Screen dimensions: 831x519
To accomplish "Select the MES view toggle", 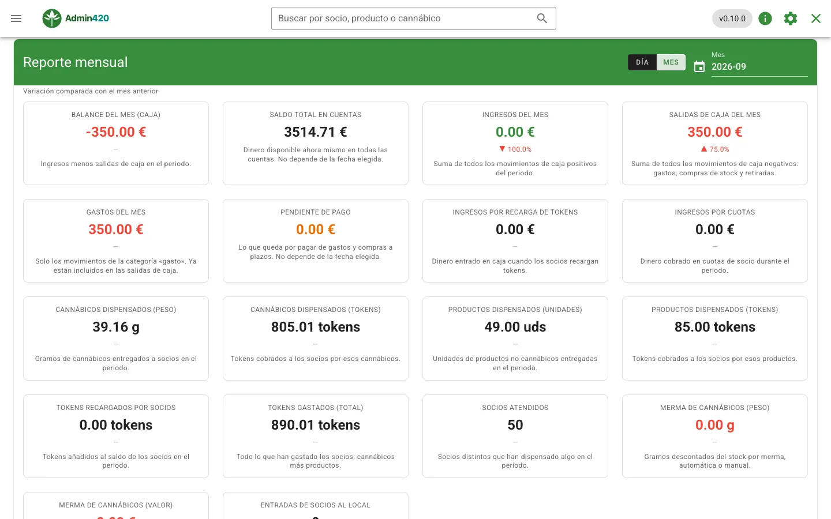I will [x=671, y=62].
